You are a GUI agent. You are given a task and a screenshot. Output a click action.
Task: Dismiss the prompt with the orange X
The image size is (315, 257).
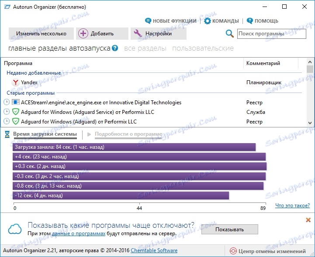tap(308, 220)
